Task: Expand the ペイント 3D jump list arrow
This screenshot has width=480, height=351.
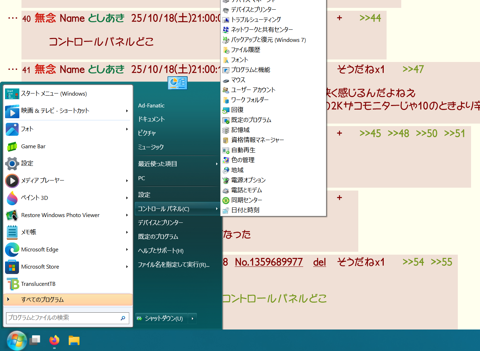Action: pos(127,198)
